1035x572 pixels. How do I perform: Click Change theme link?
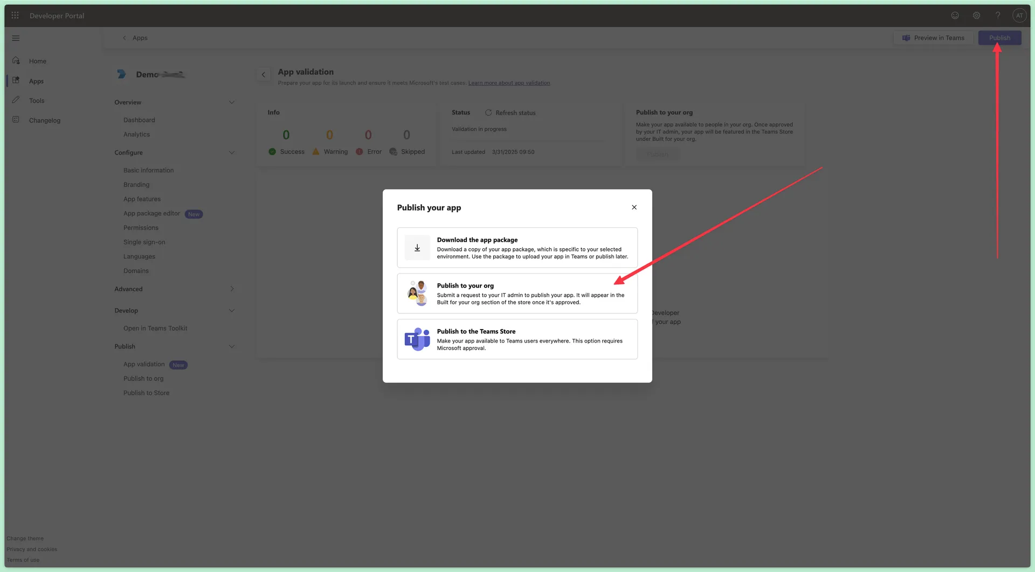coord(25,539)
